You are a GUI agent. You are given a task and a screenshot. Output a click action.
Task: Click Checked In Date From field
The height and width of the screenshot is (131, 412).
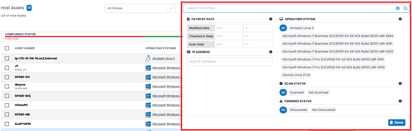229,36
